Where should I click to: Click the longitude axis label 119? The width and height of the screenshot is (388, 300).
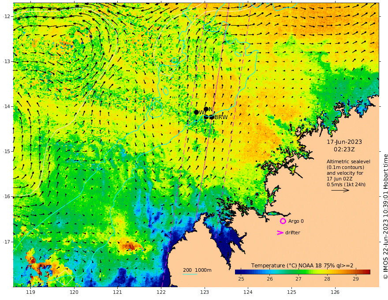(x=31, y=292)
